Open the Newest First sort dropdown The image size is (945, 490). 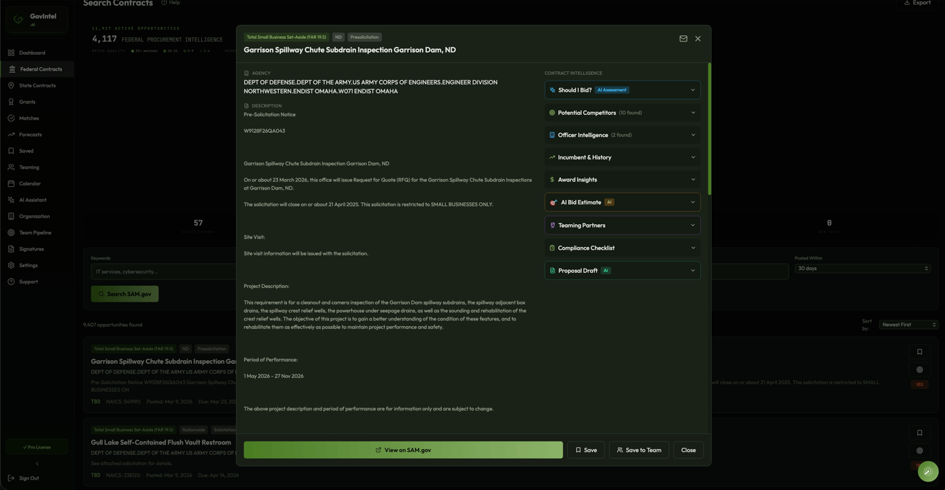[908, 324]
